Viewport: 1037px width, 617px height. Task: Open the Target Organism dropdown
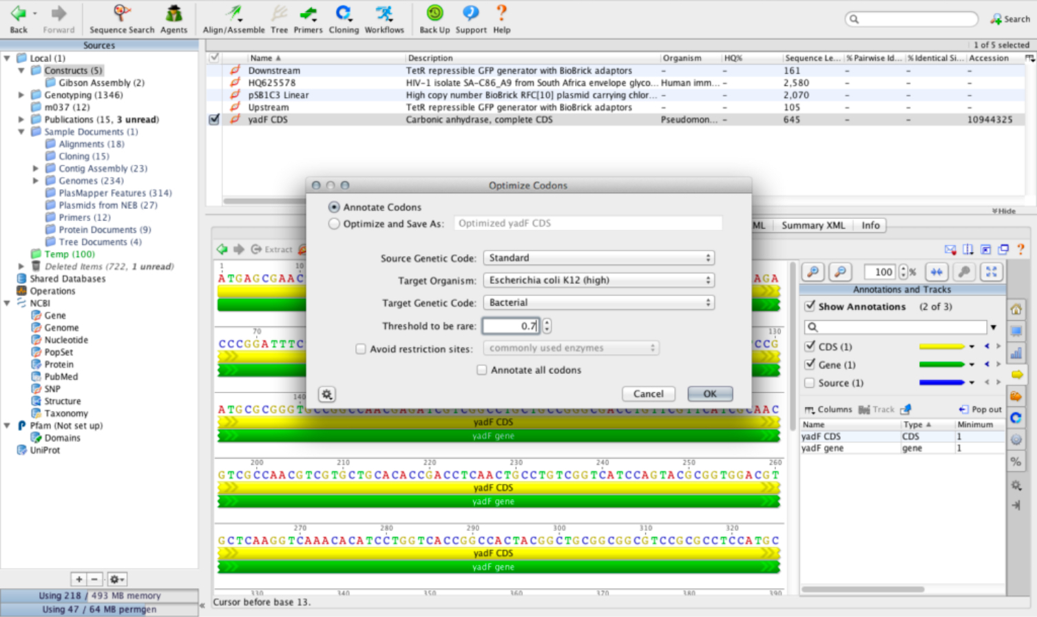(598, 280)
